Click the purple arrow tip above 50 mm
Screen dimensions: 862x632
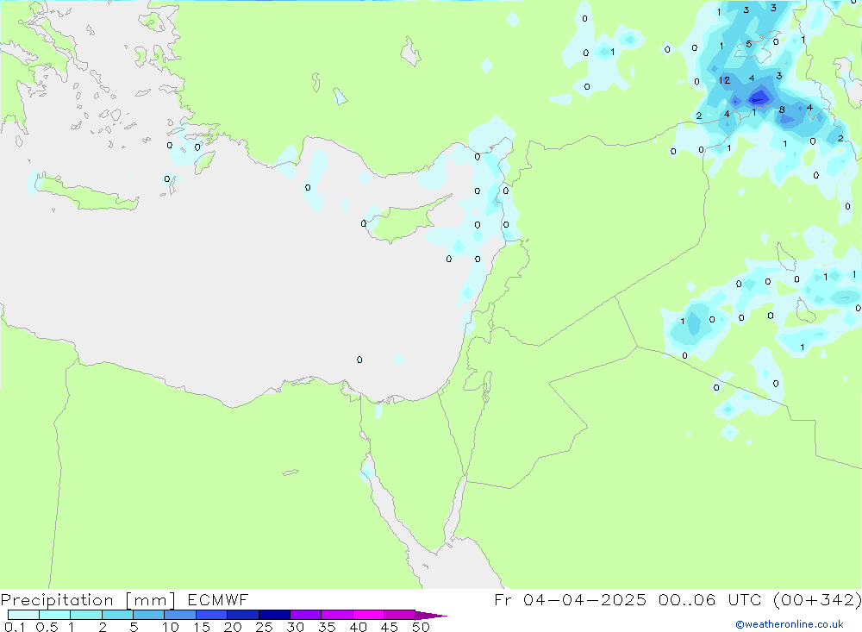432,615
